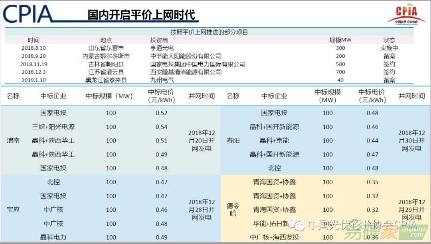Select the 晶科+京能 bidder cell
Screen dimensions: 431x244
tap(274, 141)
